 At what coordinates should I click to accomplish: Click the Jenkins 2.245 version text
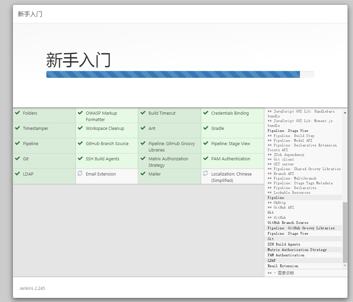point(32,288)
